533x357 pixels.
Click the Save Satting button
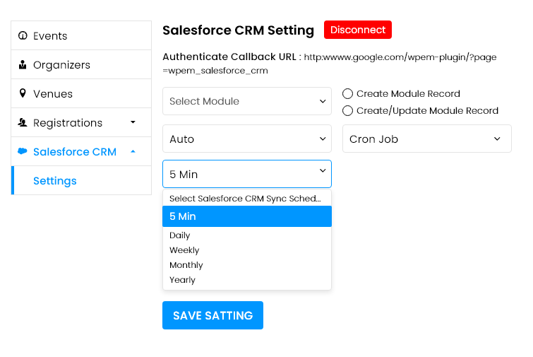pyautogui.click(x=212, y=315)
